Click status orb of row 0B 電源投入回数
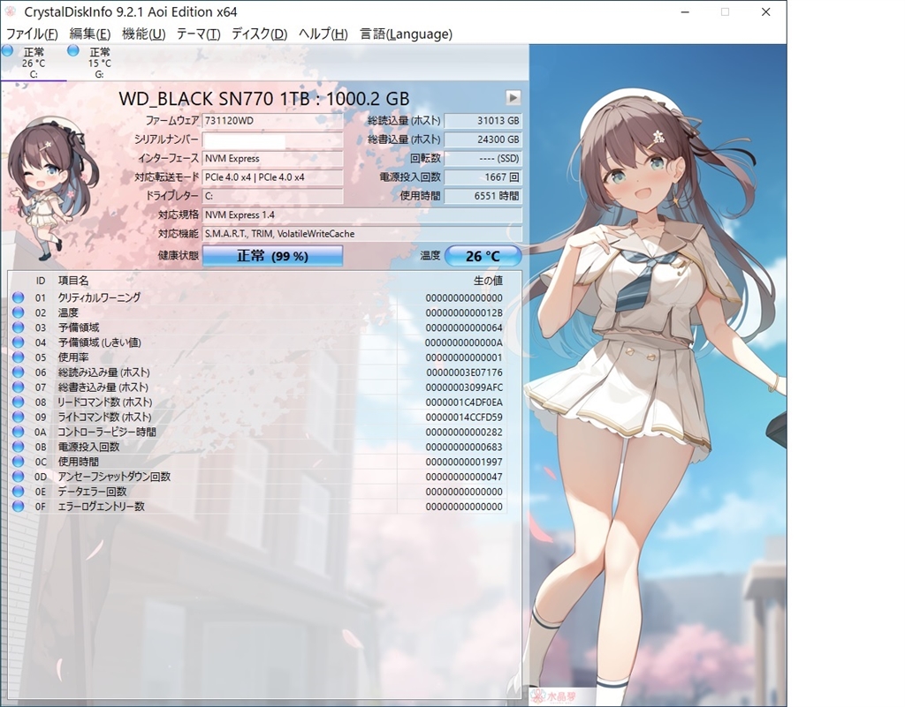 [19, 447]
